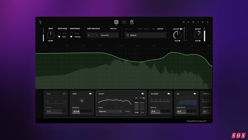Click the Gate opening circle indicator
Viewport: 248px width, 140px height.
82,101
